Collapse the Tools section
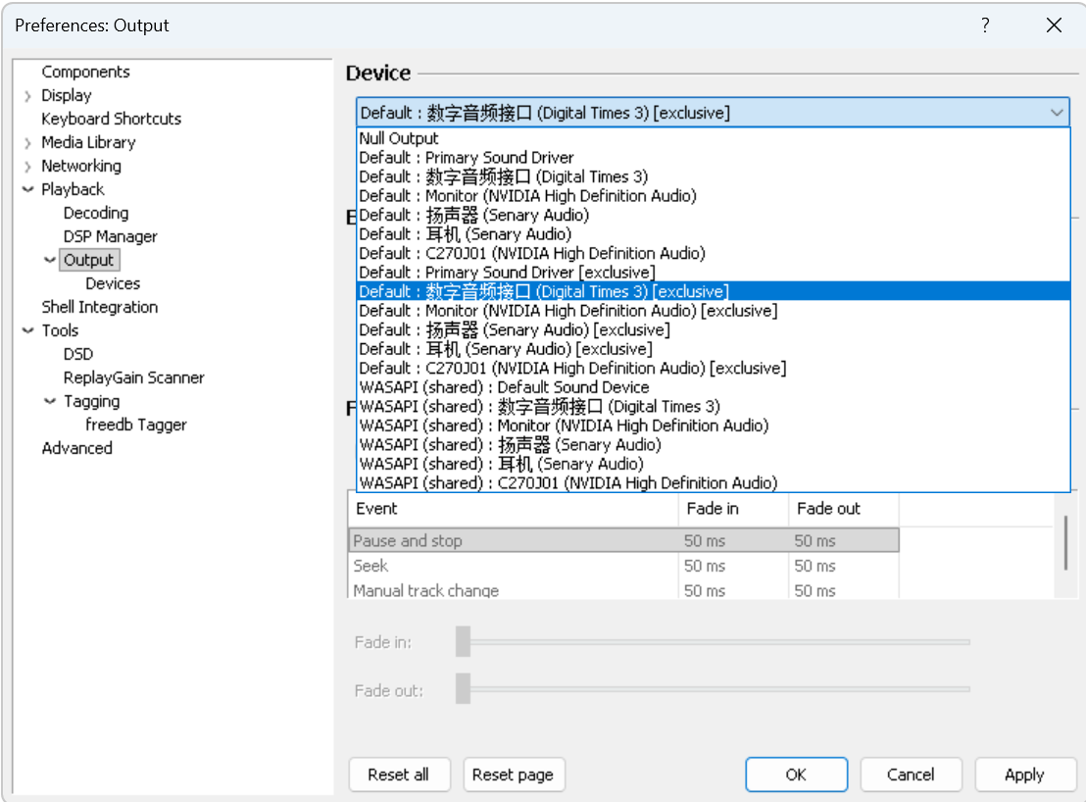The image size is (1086, 802). pos(28,330)
